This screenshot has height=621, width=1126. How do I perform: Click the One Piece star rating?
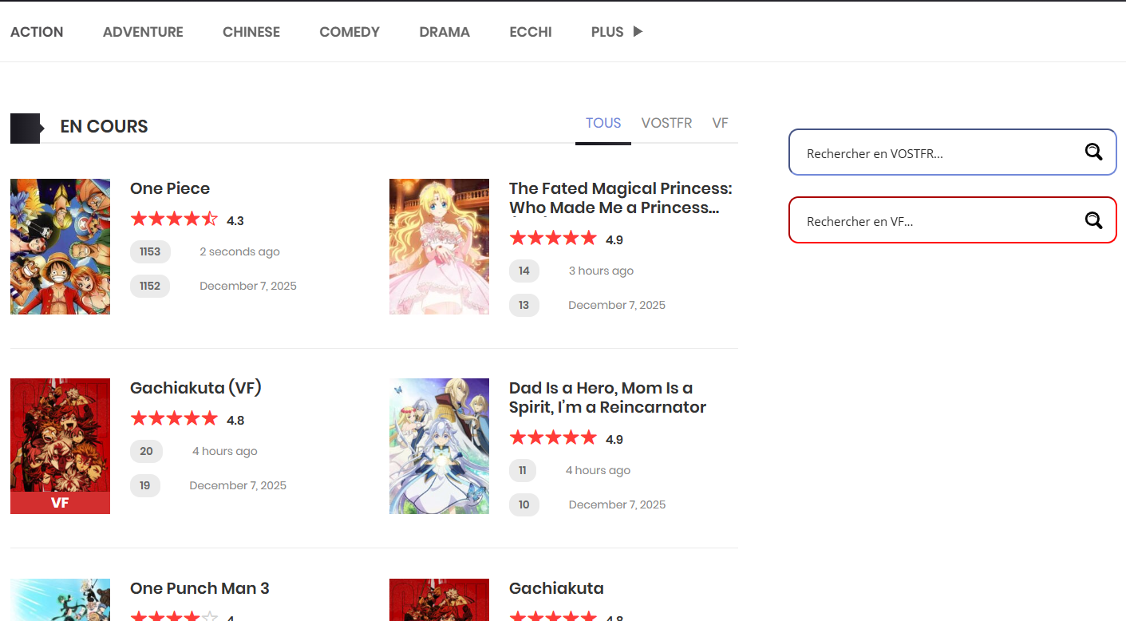pos(174,220)
